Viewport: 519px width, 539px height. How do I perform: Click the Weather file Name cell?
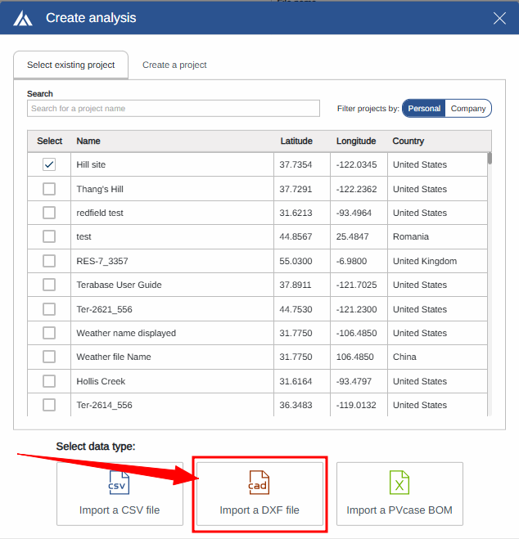[x=172, y=357]
